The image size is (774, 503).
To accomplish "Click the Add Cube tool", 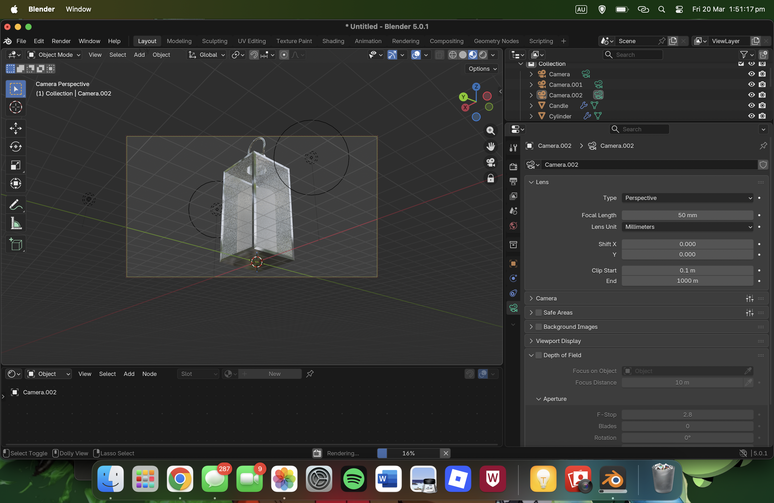I will (x=16, y=244).
